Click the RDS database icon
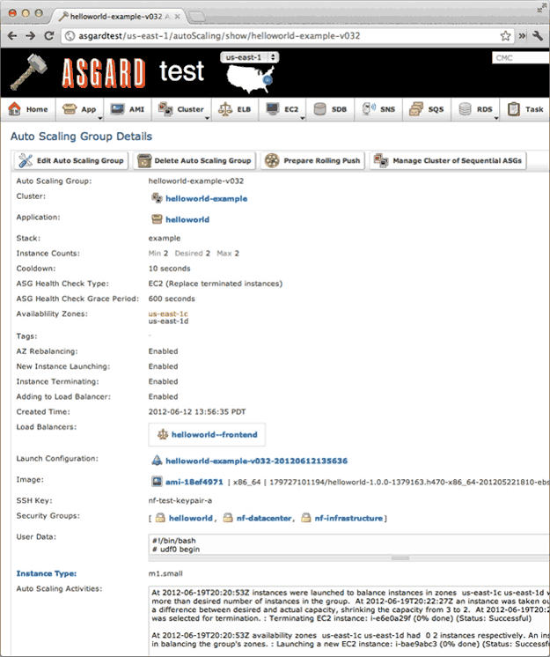This screenshot has width=550, height=657. pos(465,109)
